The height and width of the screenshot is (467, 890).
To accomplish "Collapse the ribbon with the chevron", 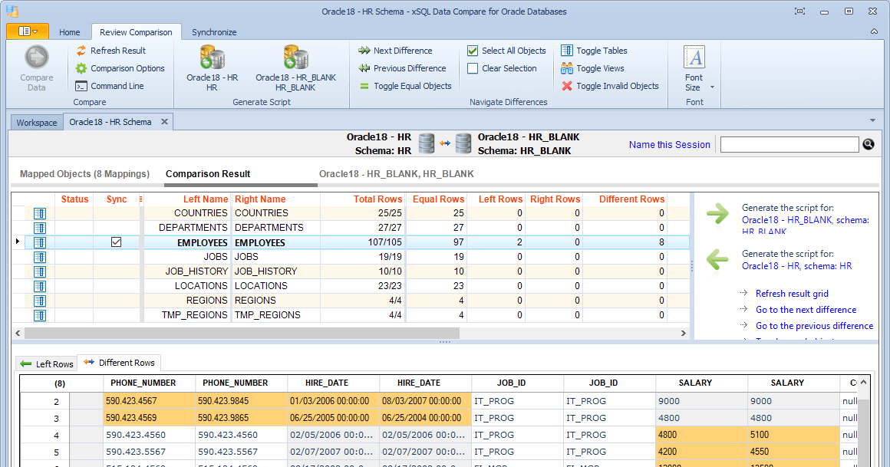I will tap(874, 32).
